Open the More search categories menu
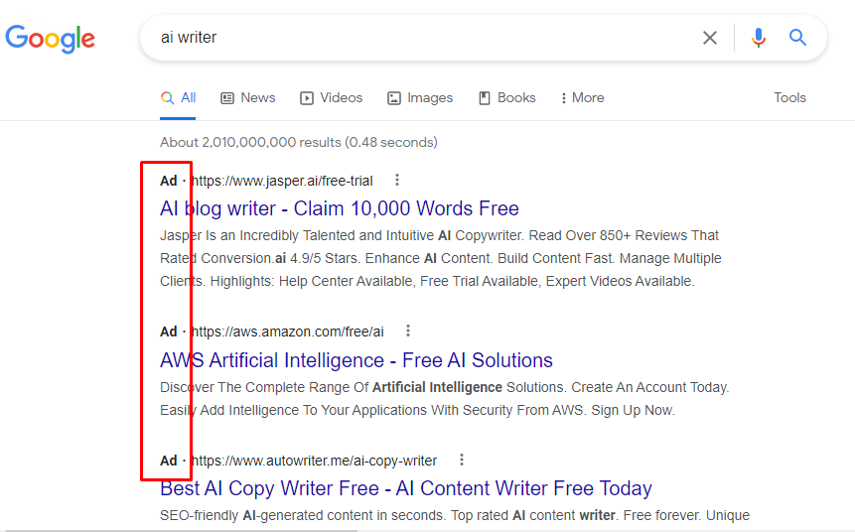The image size is (855, 532). coord(582,97)
